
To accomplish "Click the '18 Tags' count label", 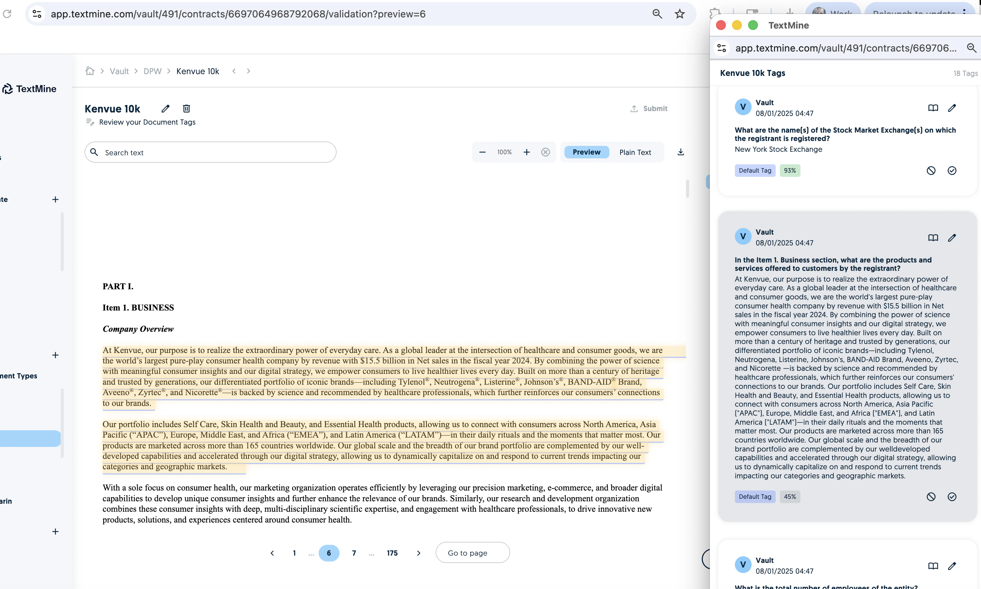I will [x=966, y=73].
